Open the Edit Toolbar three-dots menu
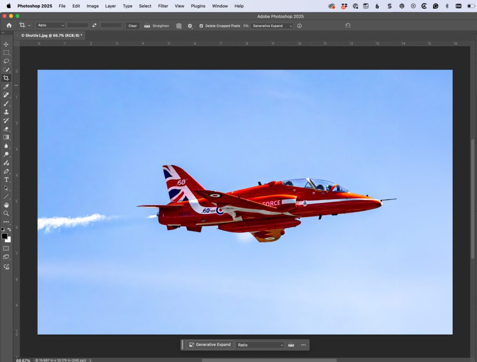 click(x=6, y=222)
